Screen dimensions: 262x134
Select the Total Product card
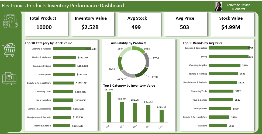click(46, 24)
